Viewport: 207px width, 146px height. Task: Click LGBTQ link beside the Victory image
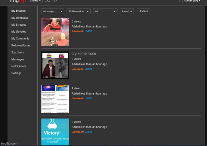pos(88,132)
